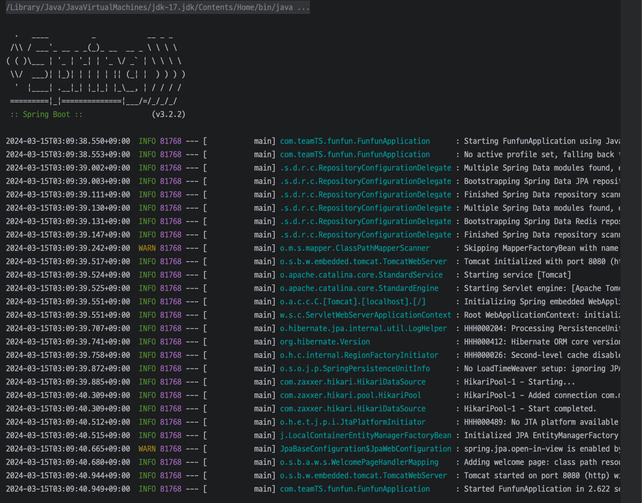Select 'spring.jpa.open-in-view is enabled' message
The image size is (642, 503).
pos(542,449)
